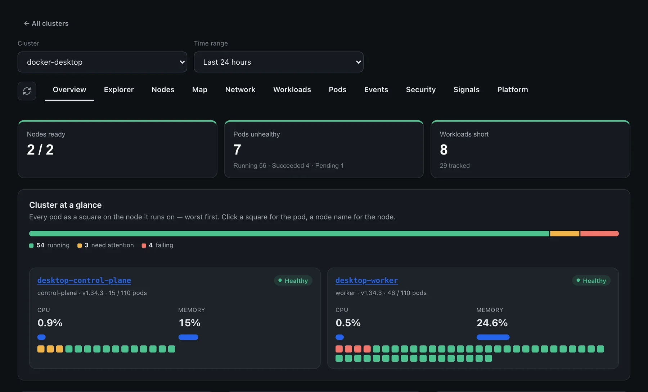Select the Overview tab
The height and width of the screenshot is (392, 648).
click(69, 89)
